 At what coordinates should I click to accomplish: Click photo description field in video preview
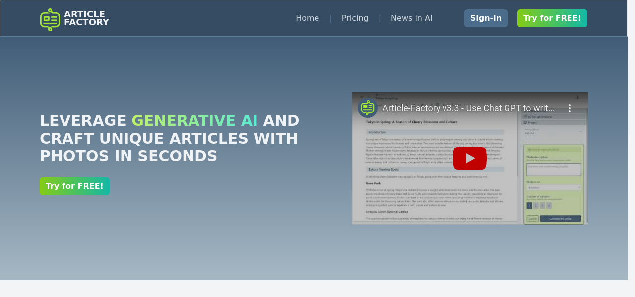[x=553, y=169]
